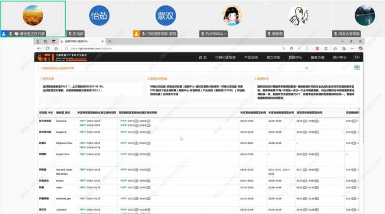
Task: Open 用户中心 in the navigation bar
Action: 340,58
